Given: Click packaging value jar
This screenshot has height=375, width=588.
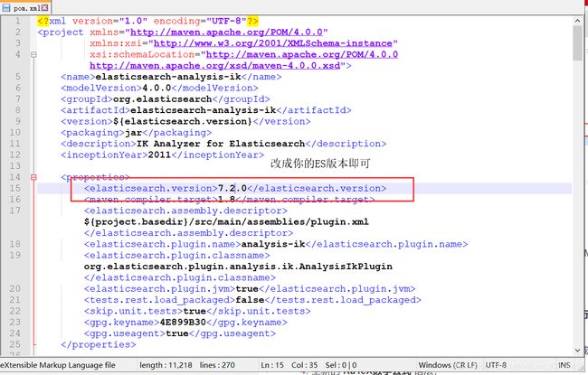Looking at the screenshot, I should tap(133, 133).
